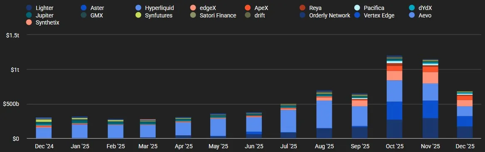Select the Hyperliquid segment of Aug '25 bar
Screen dimensions: 485x152
click(324, 114)
